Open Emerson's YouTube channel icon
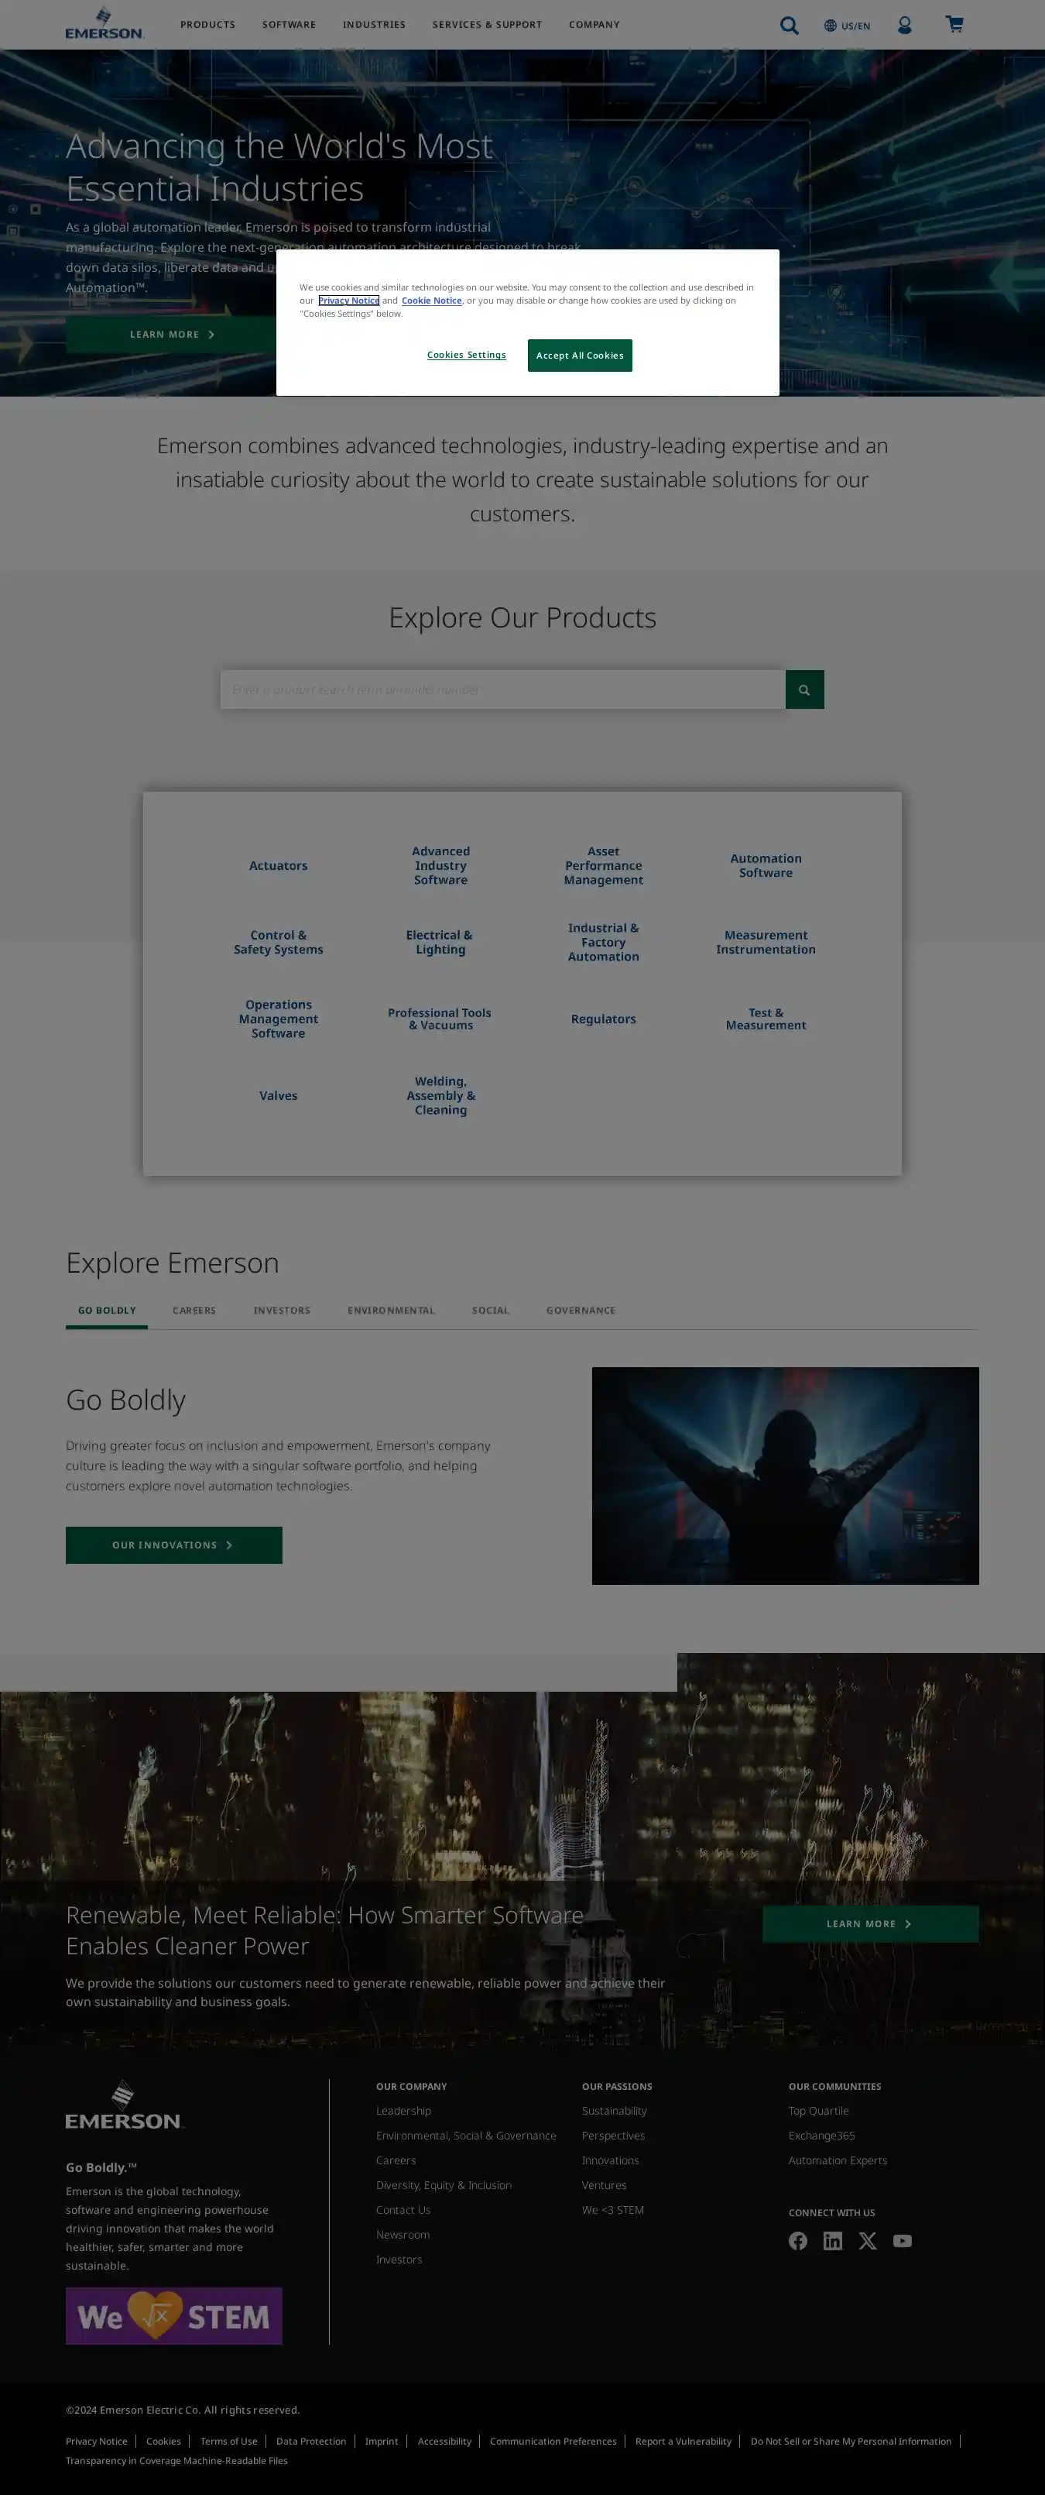The width and height of the screenshot is (1045, 2495). [902, 2240]
